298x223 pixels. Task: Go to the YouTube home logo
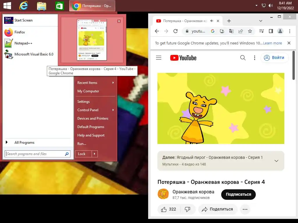[x=183, y=58]
